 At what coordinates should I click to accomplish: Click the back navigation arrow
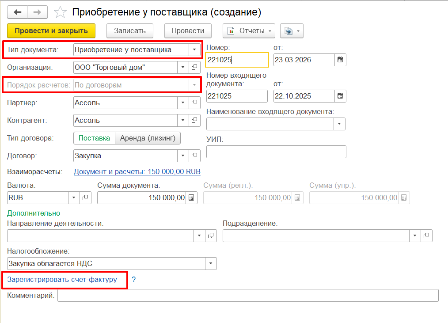point(18,12)
